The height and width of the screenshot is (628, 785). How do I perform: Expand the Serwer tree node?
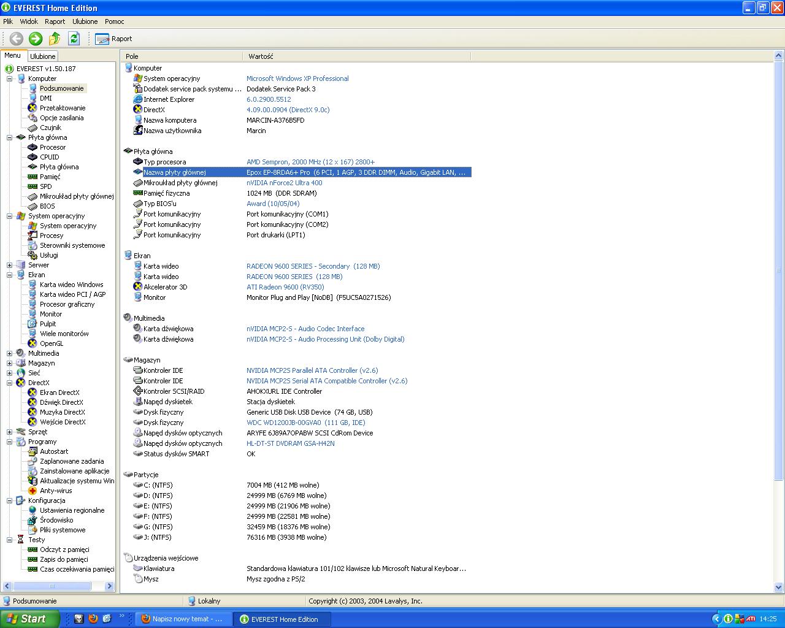(10, 265)
